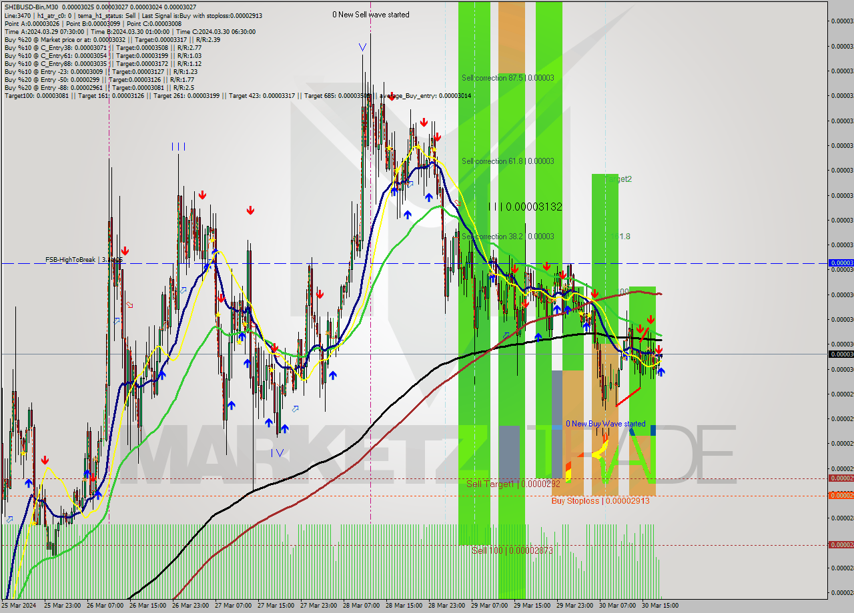The image size is (854, 613).
Task: Click the '26 Mar 07:00' time axis label
Action: coord(105,606)
